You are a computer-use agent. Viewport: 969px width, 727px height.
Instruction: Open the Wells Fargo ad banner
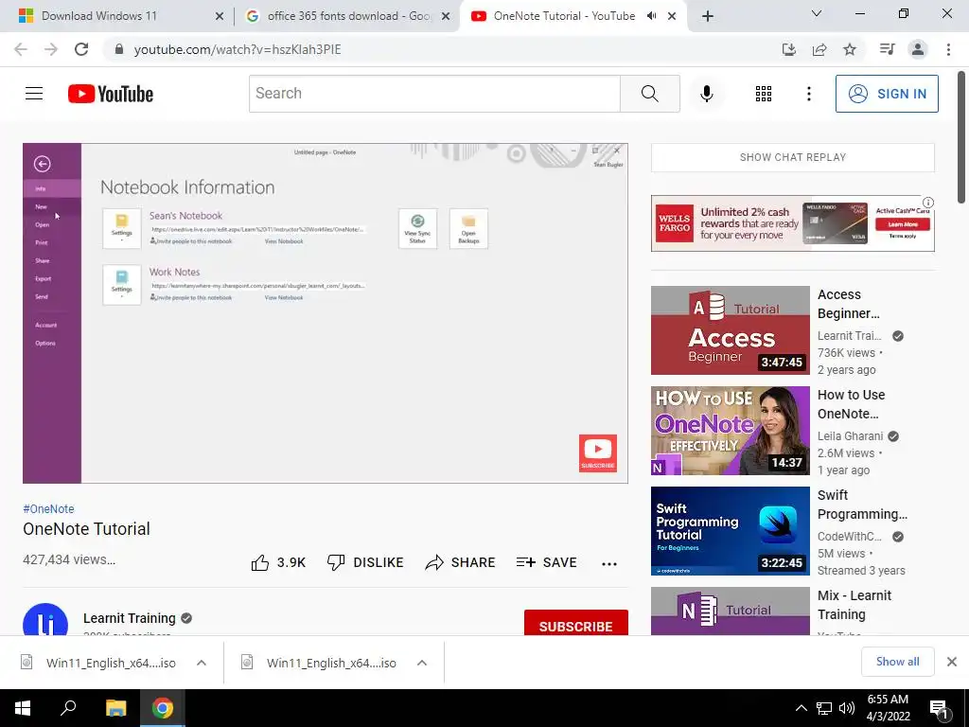(x=792, y=223)
